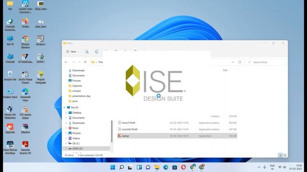Click the Windows Start button
The image size is (307, 172).
pyautogui.click(x=113, y=167)
